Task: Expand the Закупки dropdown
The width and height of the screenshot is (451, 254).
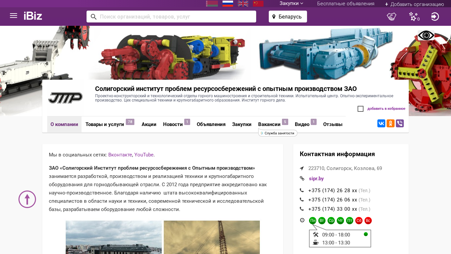Action: click(291, 3)
